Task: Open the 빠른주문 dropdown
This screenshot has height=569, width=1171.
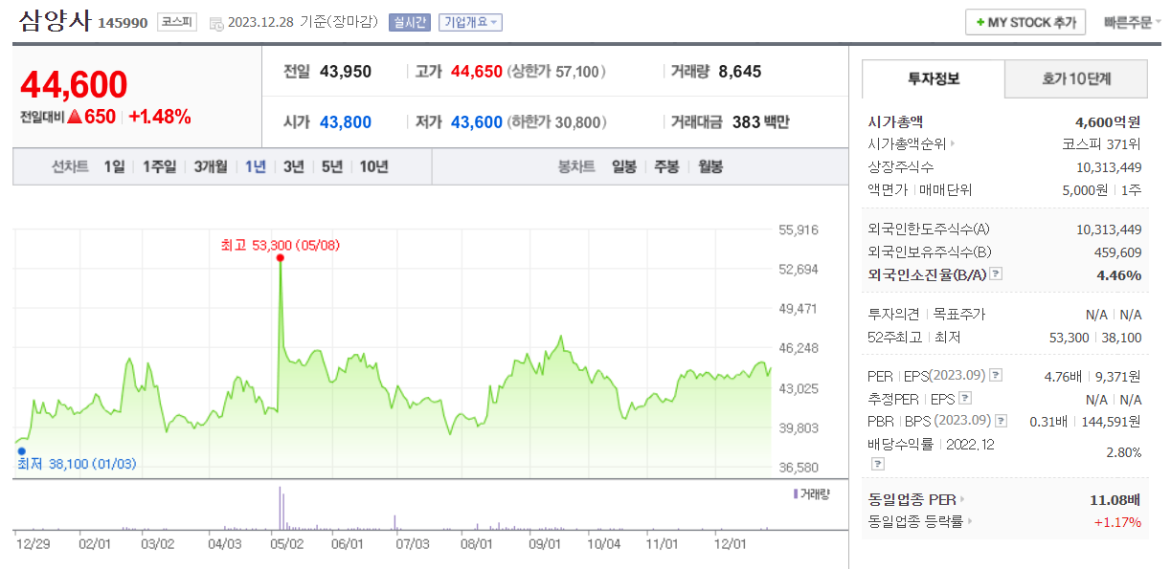Action: pyautogui.click(x=1131, y=22)
